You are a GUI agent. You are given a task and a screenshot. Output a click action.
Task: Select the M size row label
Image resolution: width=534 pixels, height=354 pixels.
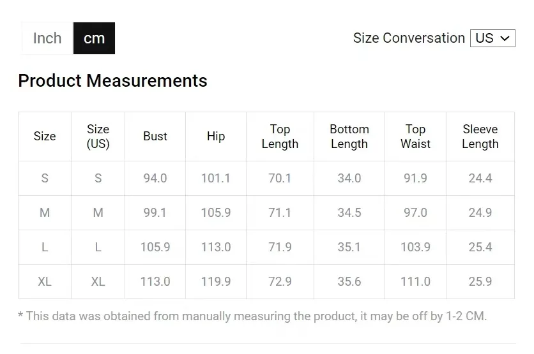[x=45, y=213]
